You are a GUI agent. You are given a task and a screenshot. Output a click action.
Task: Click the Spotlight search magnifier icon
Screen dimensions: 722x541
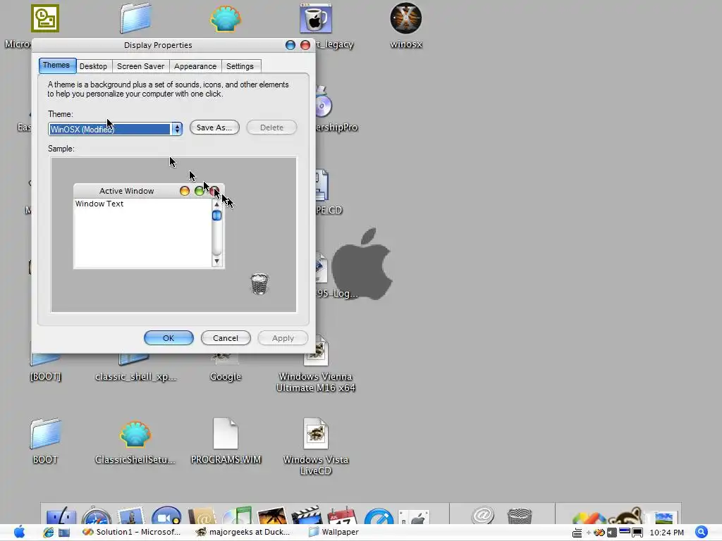pos(702,532)
